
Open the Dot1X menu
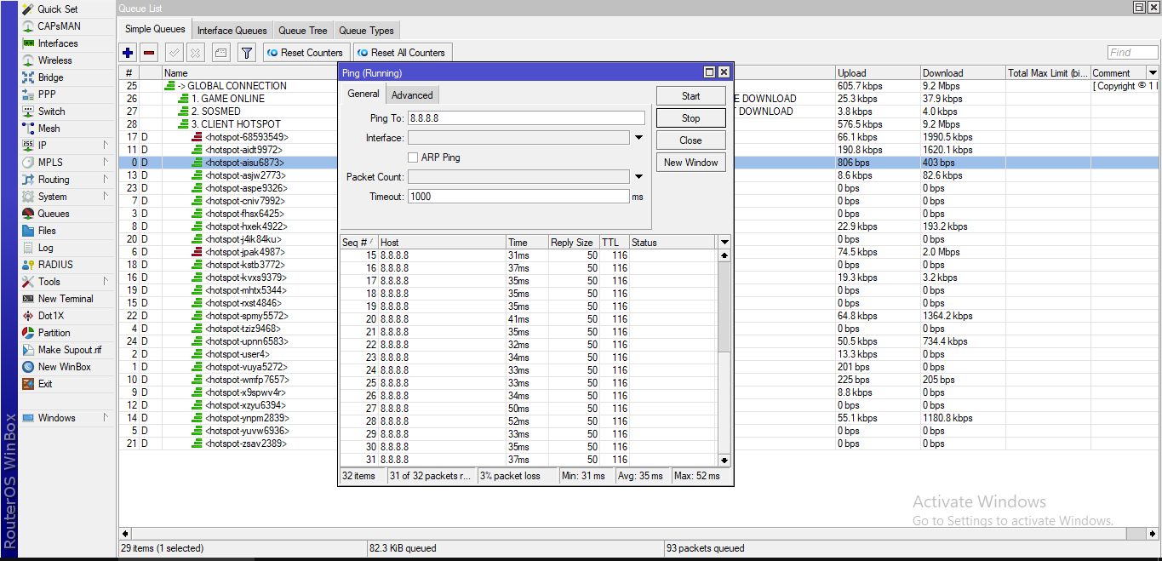point(51,316)
